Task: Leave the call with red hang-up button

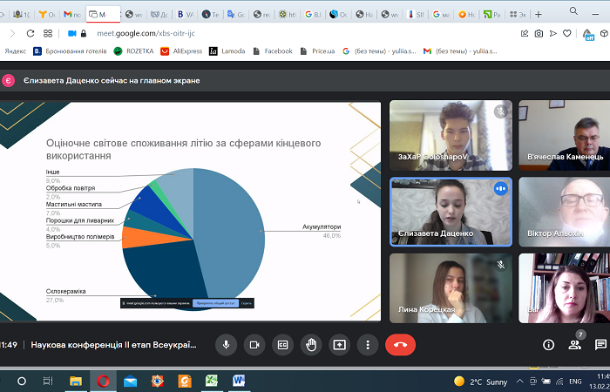Action: [x=400, y=344]
